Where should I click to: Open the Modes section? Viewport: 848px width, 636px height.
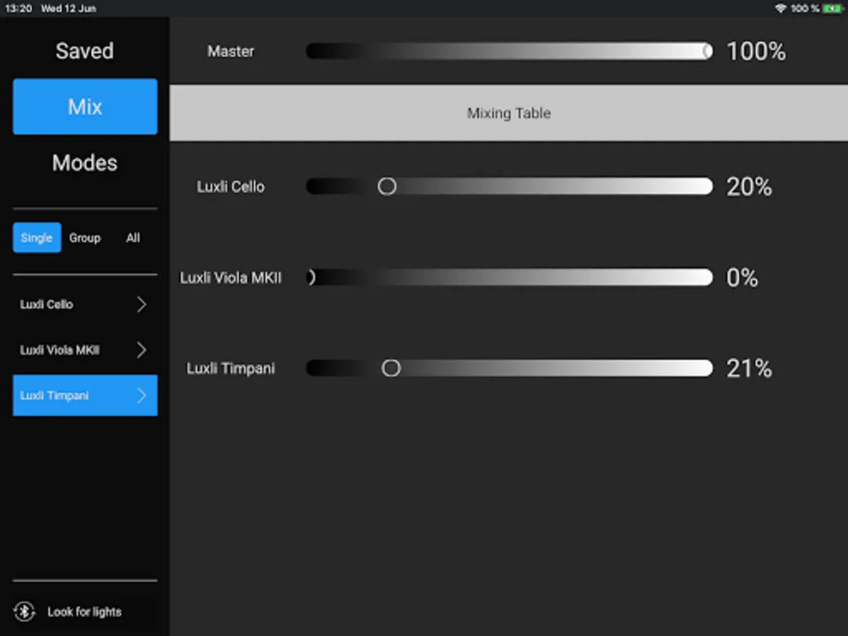click(85, 163)
